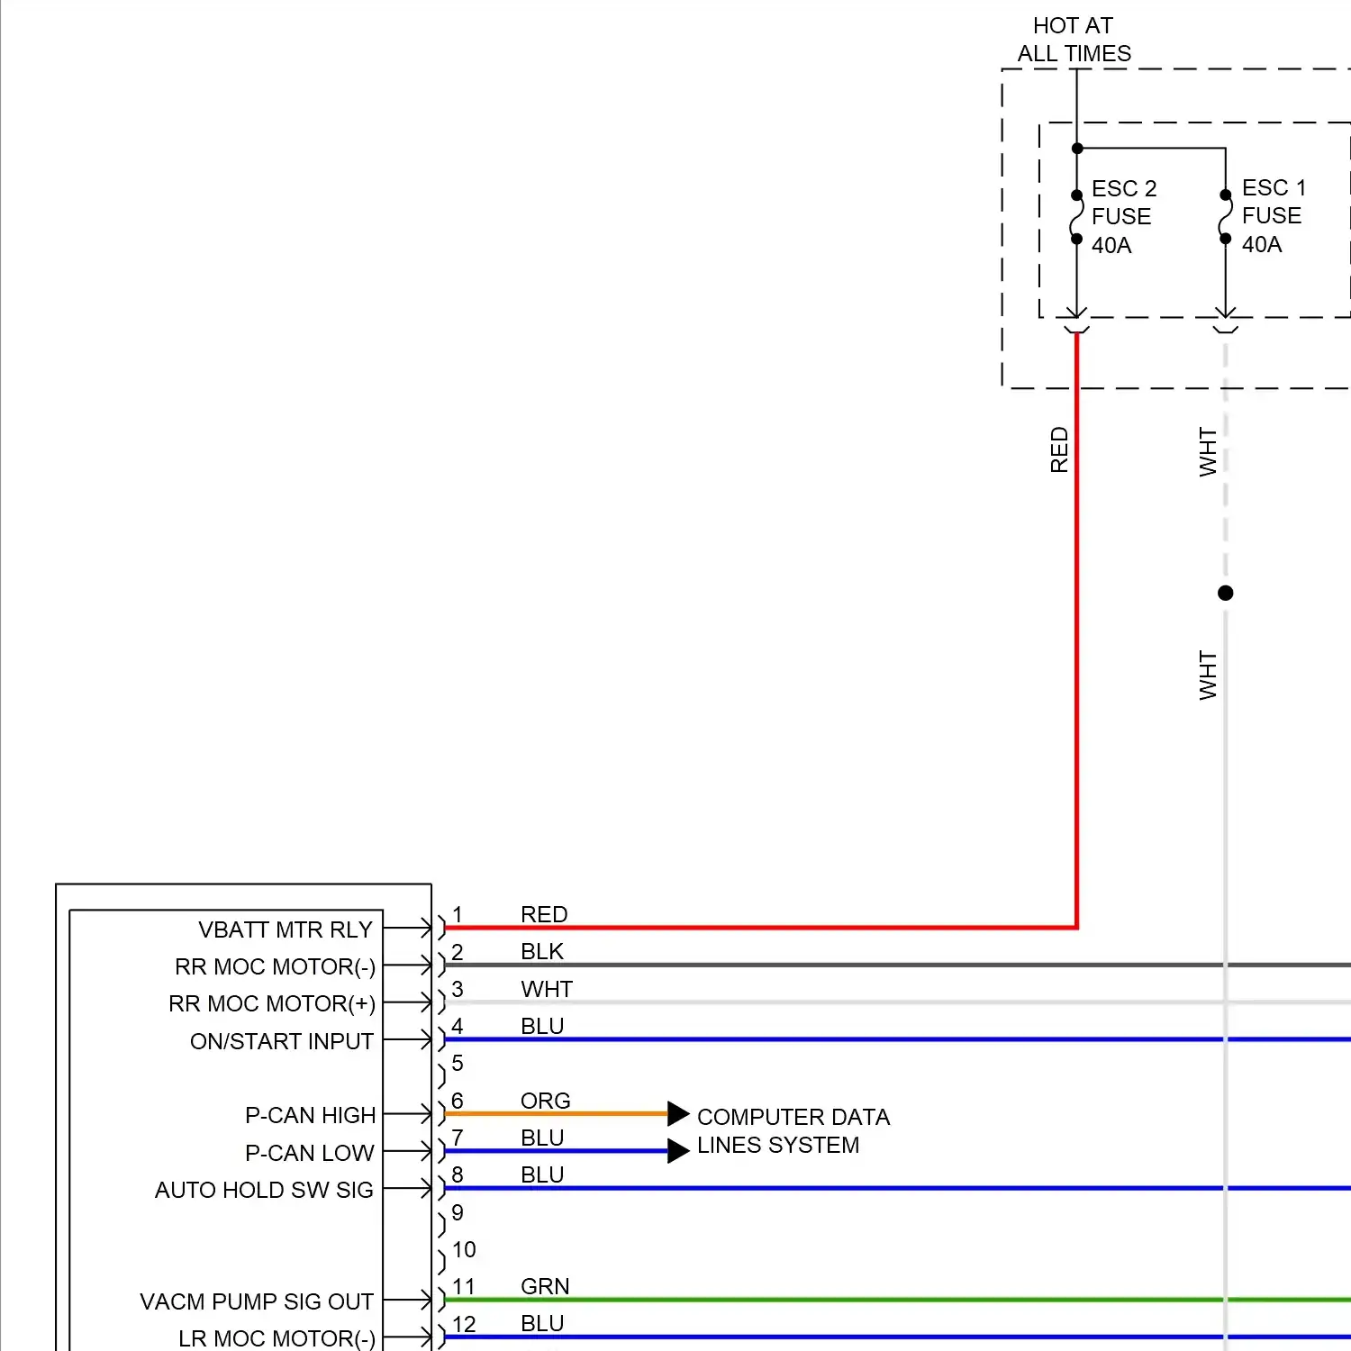Click the ON/START INPUT label
The width and height of the screenshot is (1351, 1351).
click(x=281, y=1041)
